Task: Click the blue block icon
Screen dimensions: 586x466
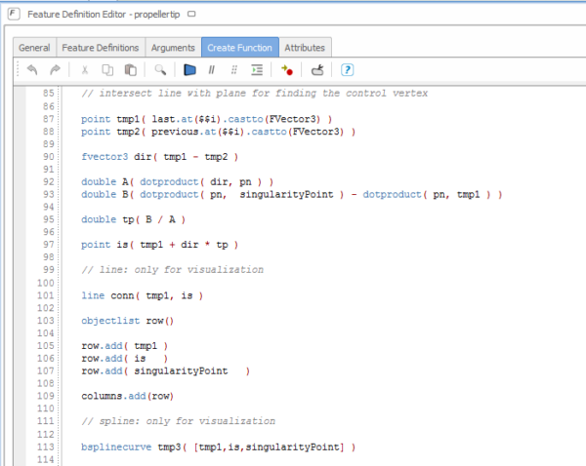Action: pos(190,70)
